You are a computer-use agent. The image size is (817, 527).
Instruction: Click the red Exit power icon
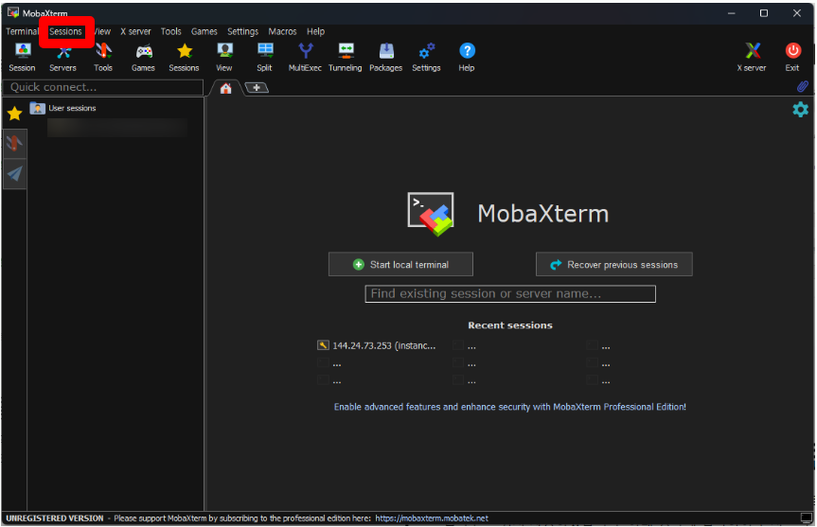(x=793, y=58)
